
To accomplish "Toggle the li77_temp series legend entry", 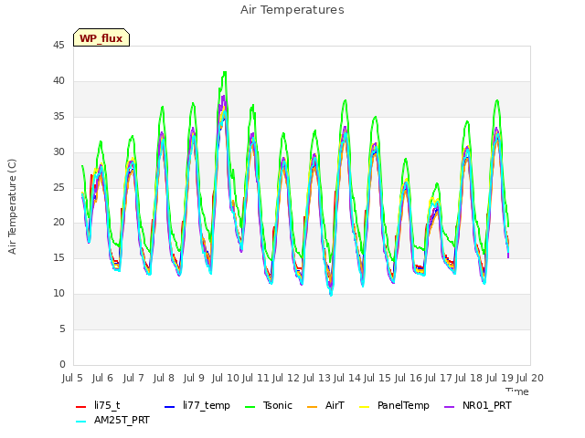I will point(197,405).
